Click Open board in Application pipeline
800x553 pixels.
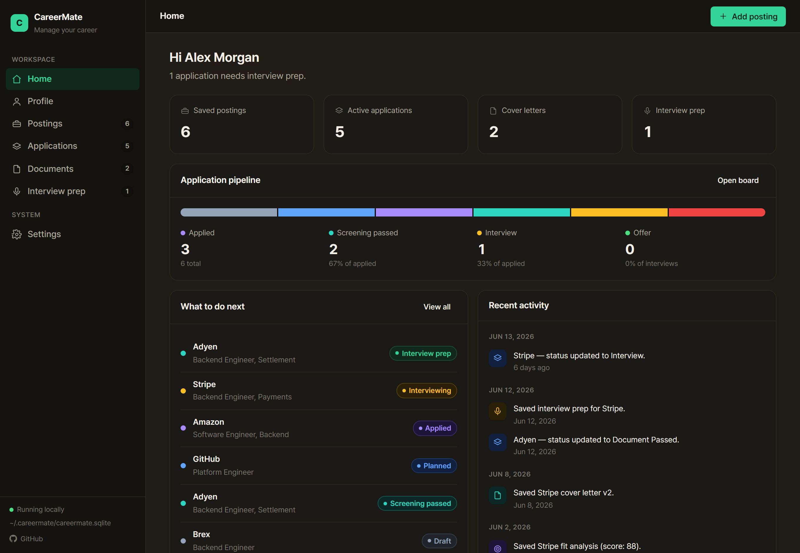click(x=738, y=181)
